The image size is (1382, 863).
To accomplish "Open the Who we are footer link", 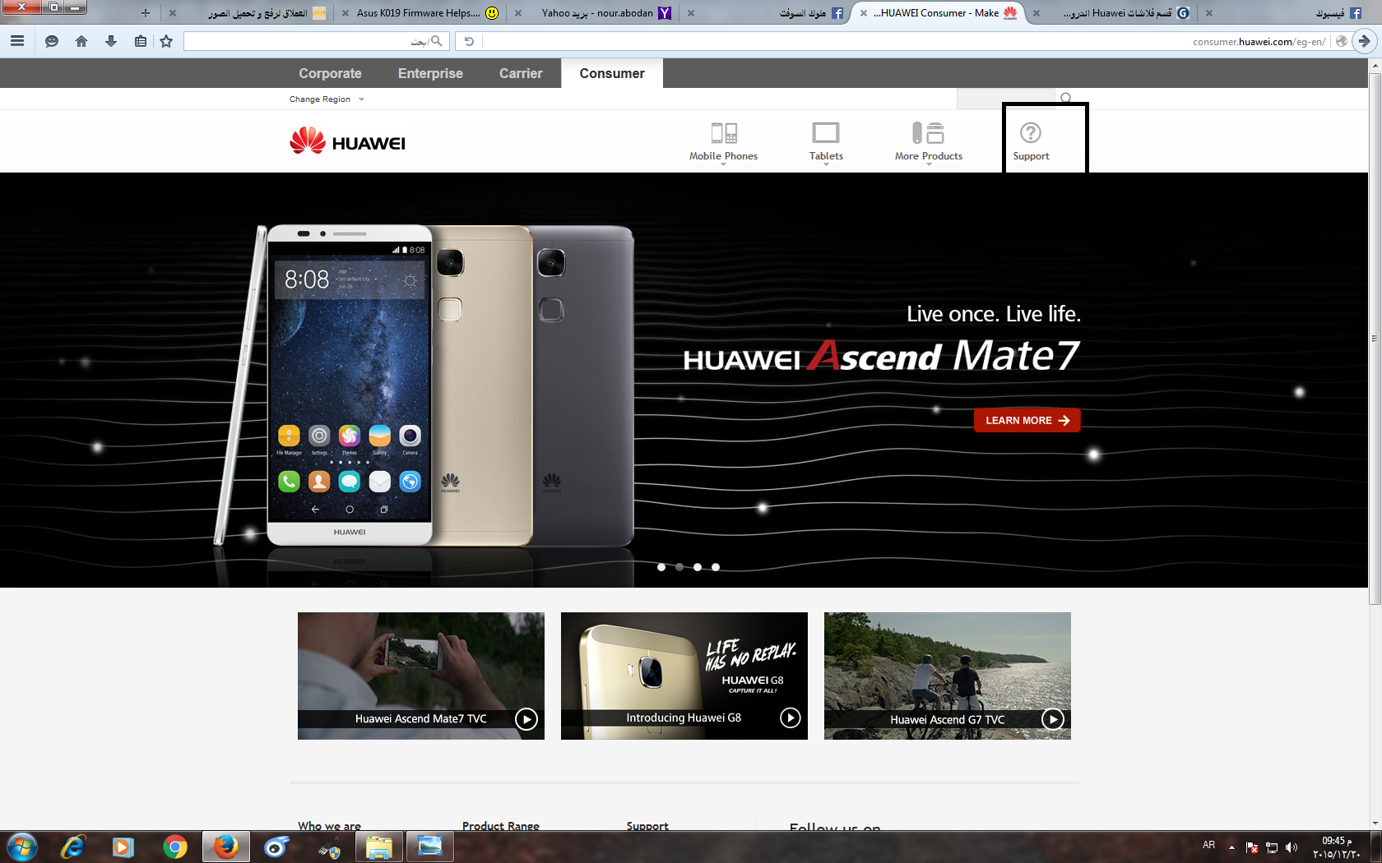I will pyautogui.click(x=329, y=825).
